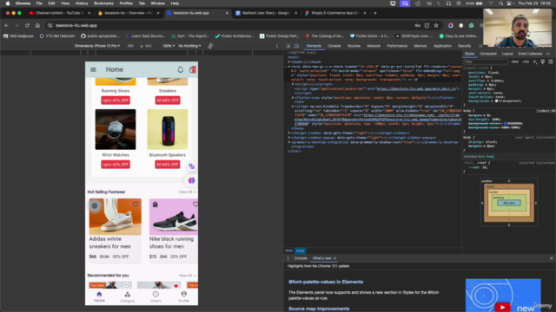Open the Layout tab in the Styles sidebar
This screenshot has height=312, width=556.
pos(507,54)
